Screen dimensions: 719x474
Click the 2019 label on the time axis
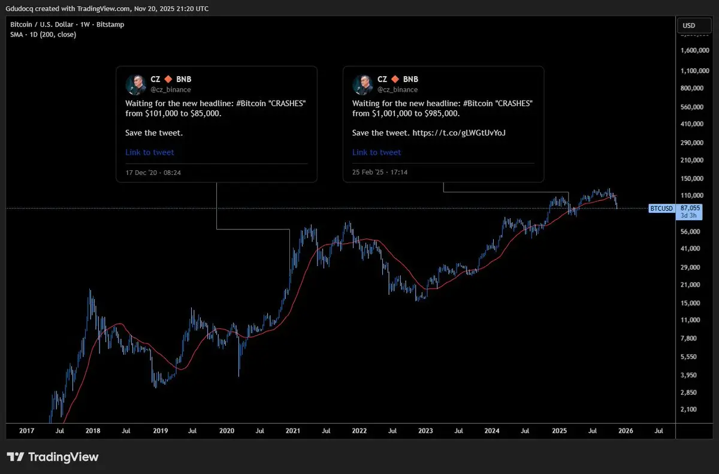coord(159,430)
